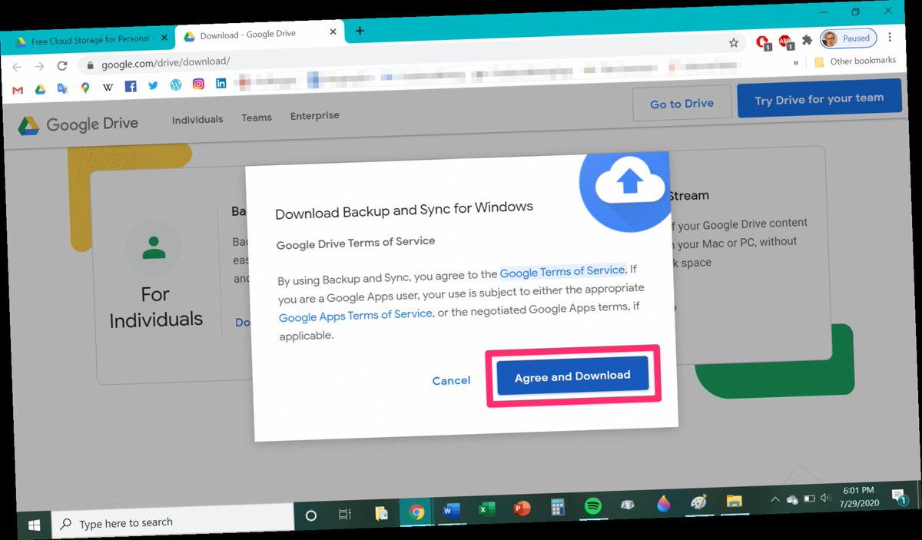Open the Google Terms of Service link
Viewport: 922px width, 540px height.
[x=562, y=271]
